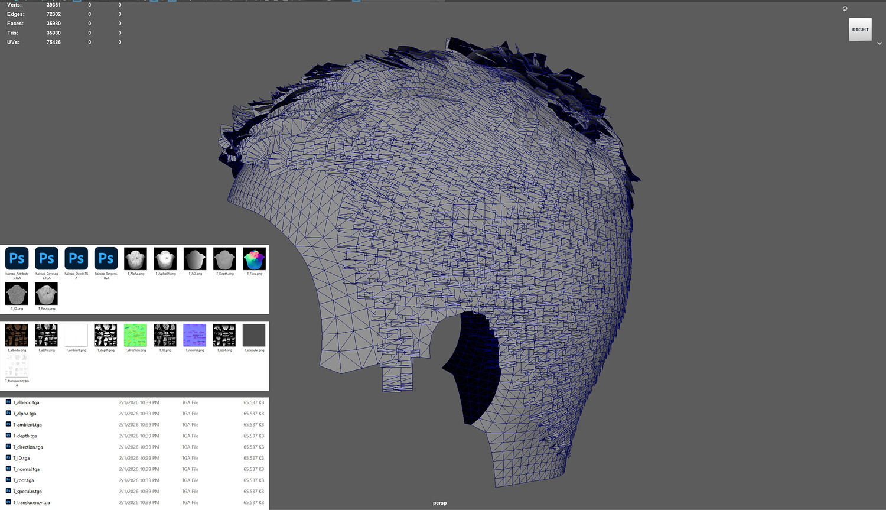Click the Verts count value 39361
The image size is (886, 510).
coord(54,5)
